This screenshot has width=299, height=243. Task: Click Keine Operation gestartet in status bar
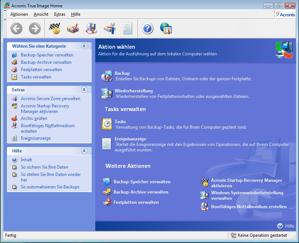point(262,235)
